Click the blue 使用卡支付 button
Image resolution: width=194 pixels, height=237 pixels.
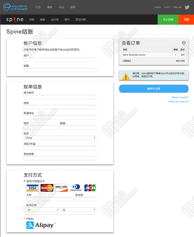click(x=154, y=89)
